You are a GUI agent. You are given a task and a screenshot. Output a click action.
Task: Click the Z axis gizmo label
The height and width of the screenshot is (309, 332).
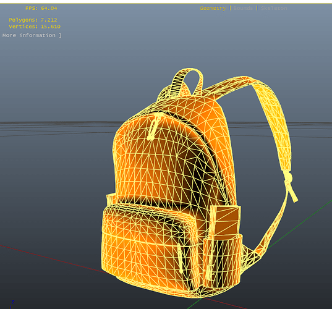click(x=13, y=302)
